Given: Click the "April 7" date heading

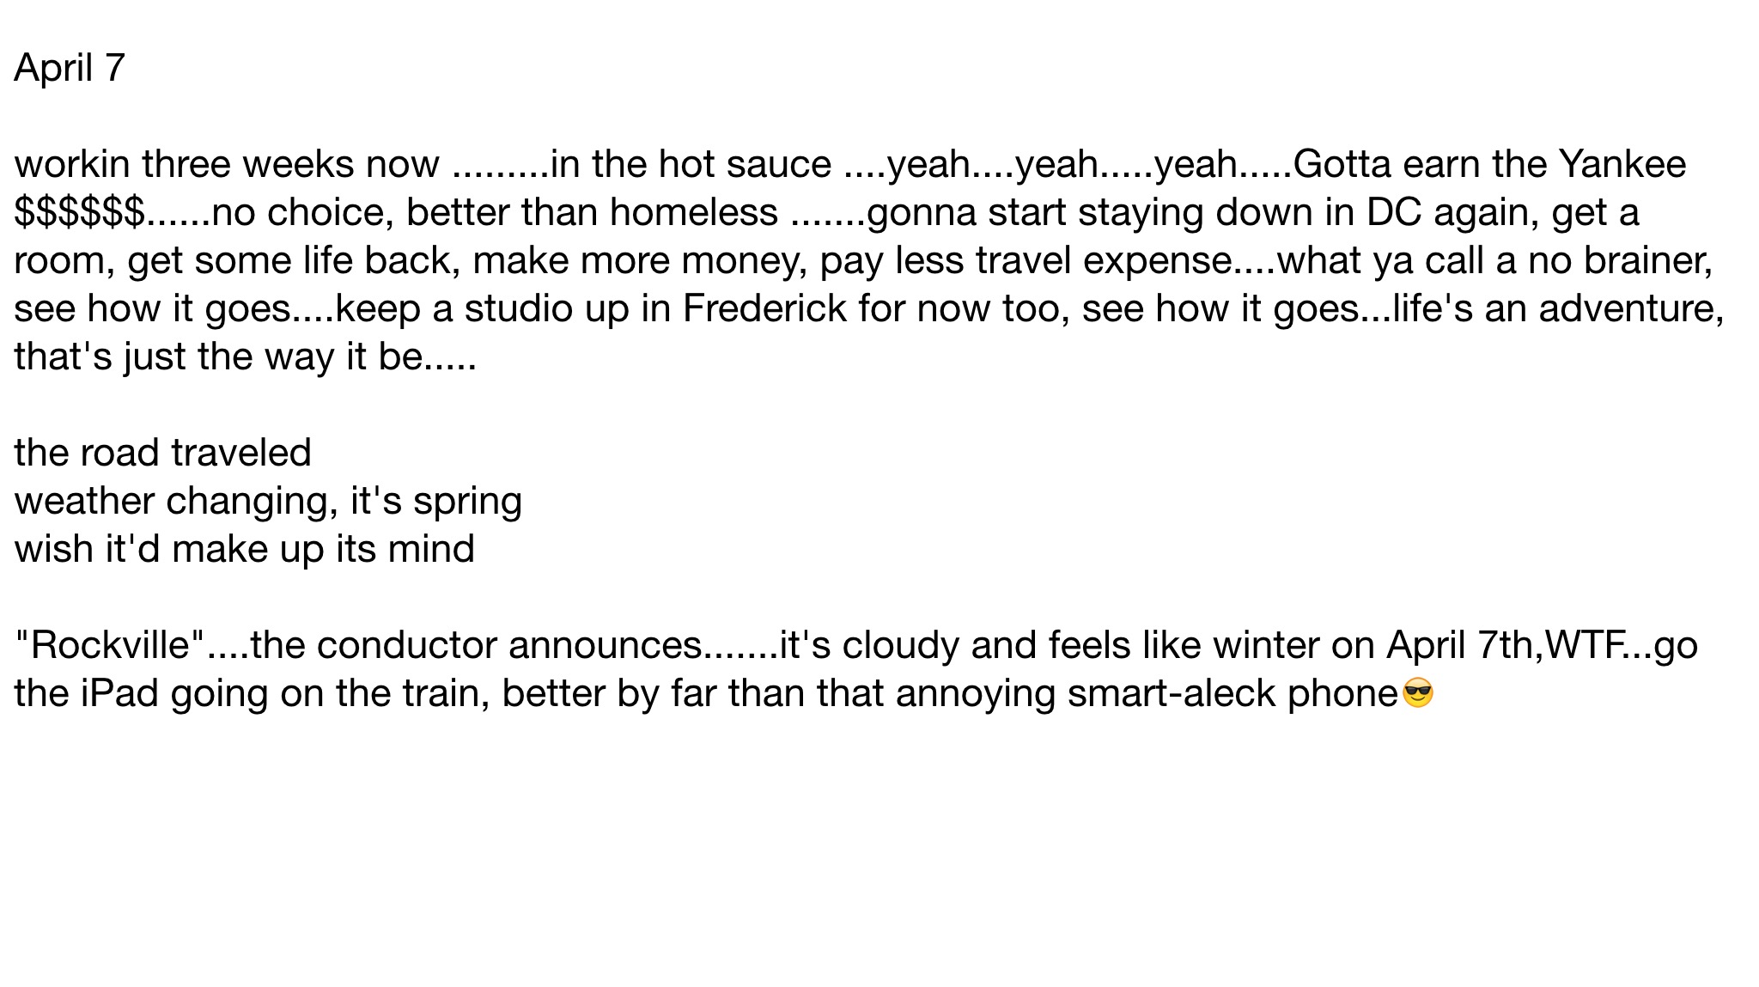Looking at the screenshot, I should pyautogui.click(x=70, y=68).
